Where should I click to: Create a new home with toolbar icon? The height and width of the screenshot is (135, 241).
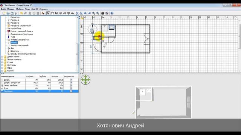pos(4,13)
